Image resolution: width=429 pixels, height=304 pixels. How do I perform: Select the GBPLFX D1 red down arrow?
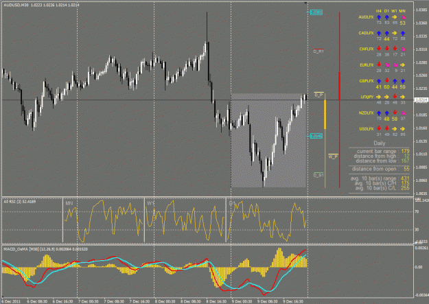point(386,80)
